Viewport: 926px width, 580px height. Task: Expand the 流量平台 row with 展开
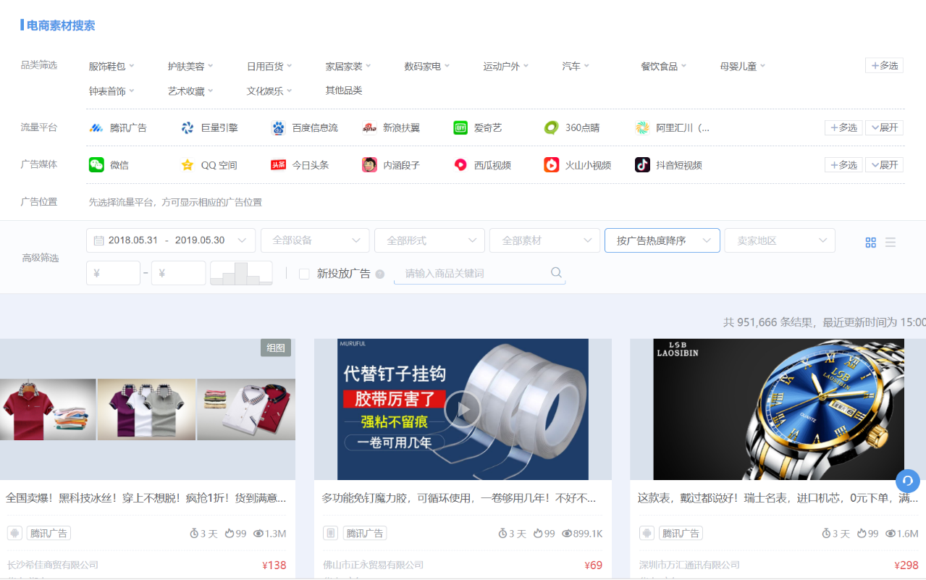click(x=884, y=127)
